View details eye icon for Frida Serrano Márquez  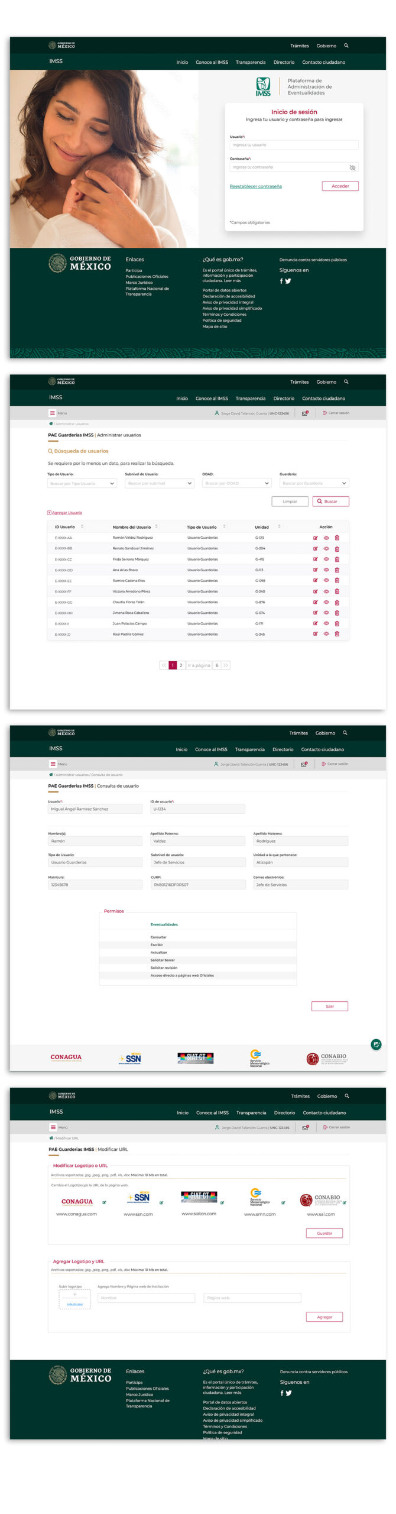(x=326, y=559)
